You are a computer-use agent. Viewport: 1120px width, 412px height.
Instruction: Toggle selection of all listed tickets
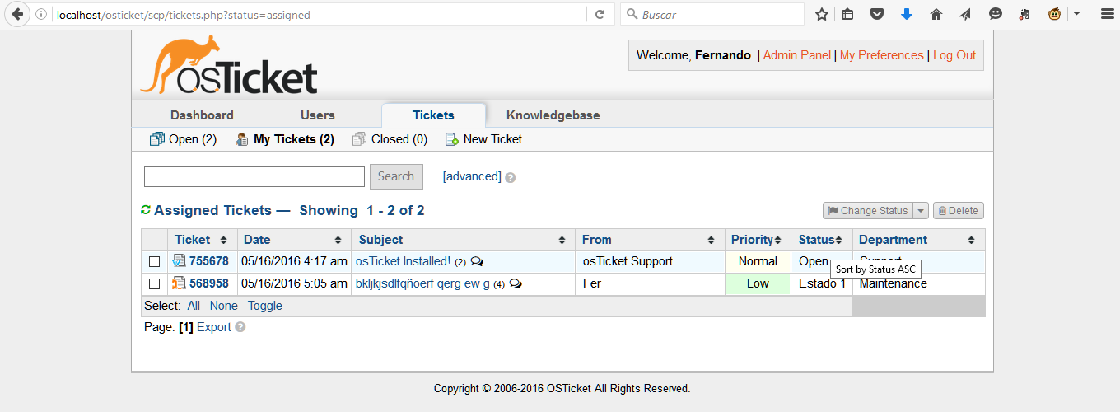[264, 306]
